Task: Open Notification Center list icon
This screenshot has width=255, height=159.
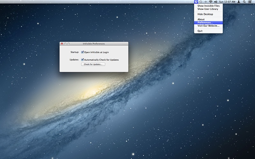Action: (250, 2)
